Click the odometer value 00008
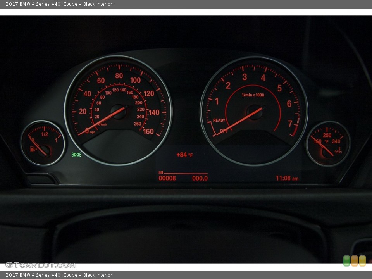The image size is (372, 279). coord(167,178)
